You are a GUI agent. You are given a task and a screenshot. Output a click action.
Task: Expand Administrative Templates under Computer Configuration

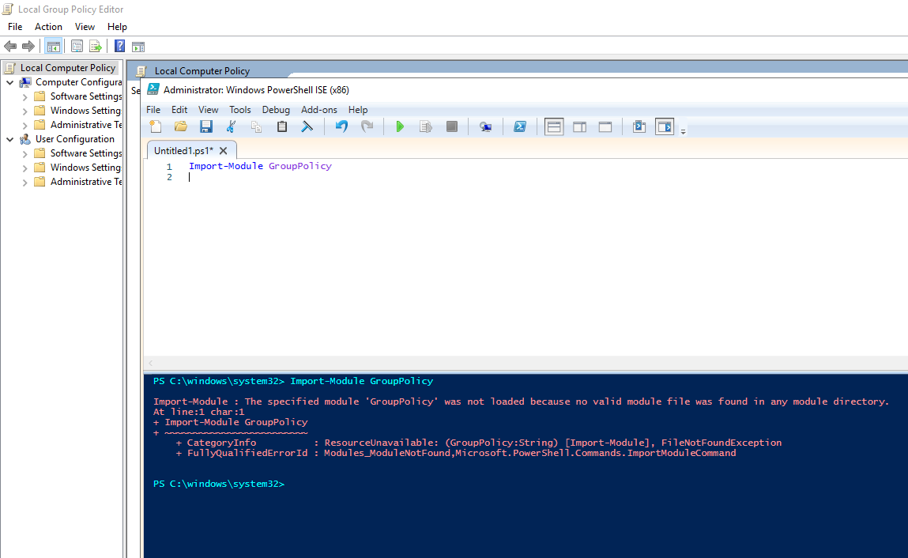[x=25, y=125]
